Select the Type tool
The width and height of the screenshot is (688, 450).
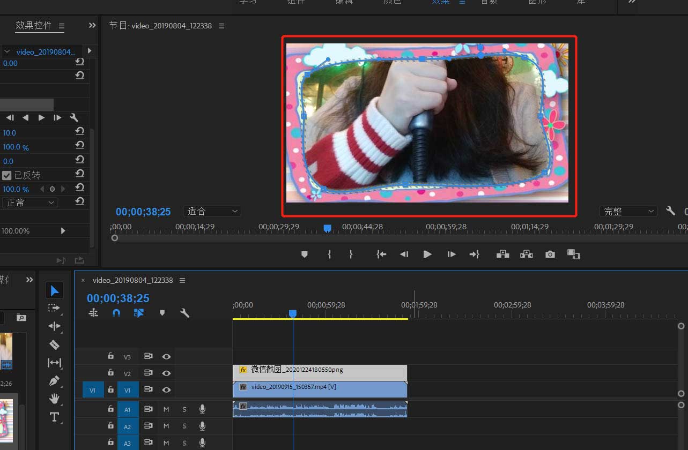tap(54, 417)
